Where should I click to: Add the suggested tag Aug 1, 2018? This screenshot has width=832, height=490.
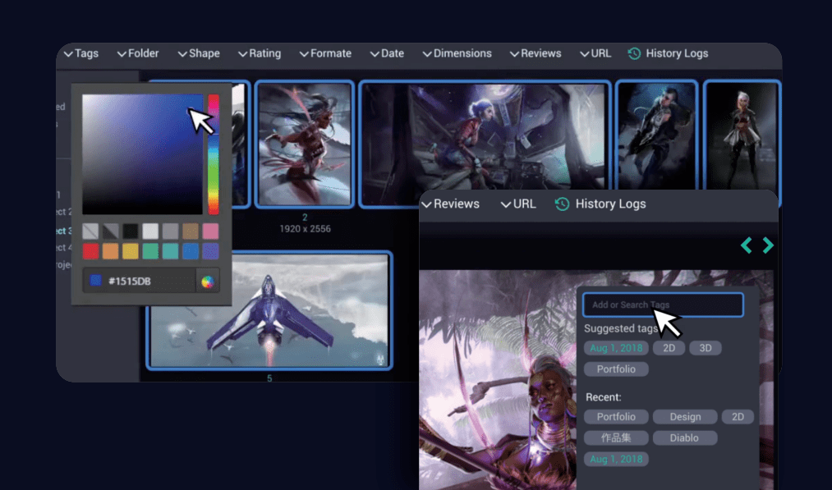tap(616, 348)
